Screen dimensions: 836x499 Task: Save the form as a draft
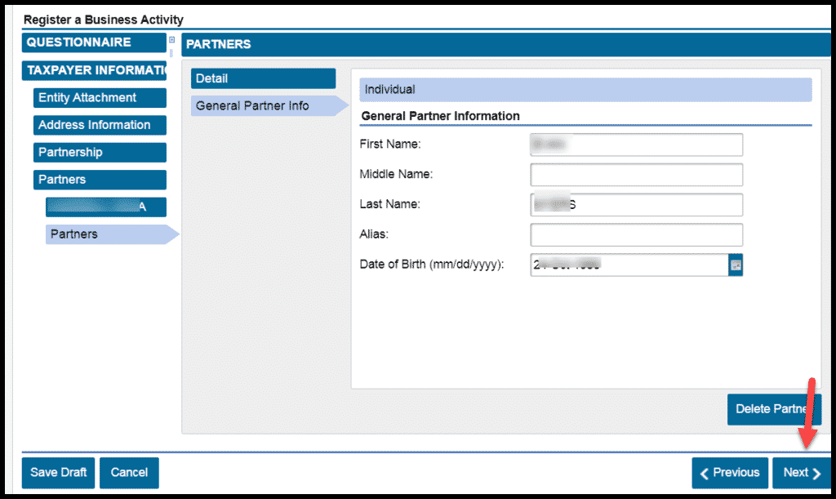click(58, 473)
